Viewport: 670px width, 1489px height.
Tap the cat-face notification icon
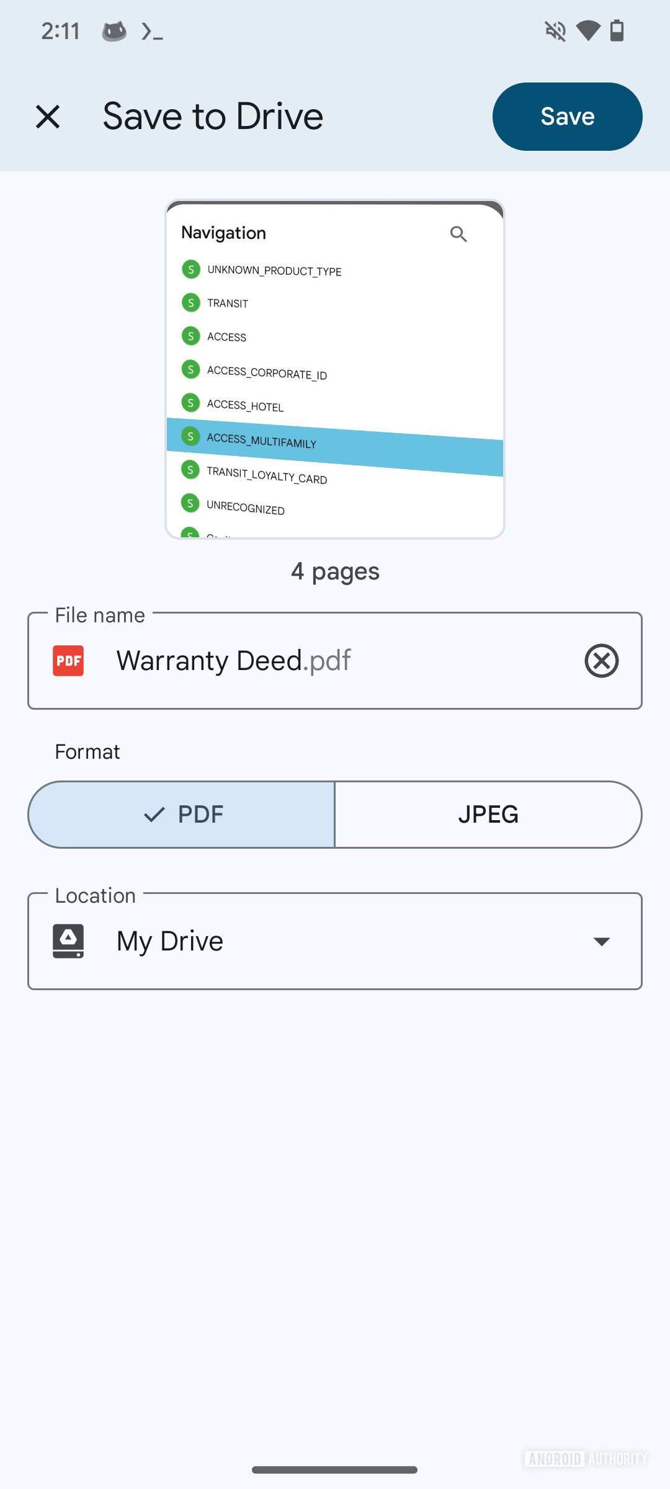pyautogui.click(x=114, y=31)
